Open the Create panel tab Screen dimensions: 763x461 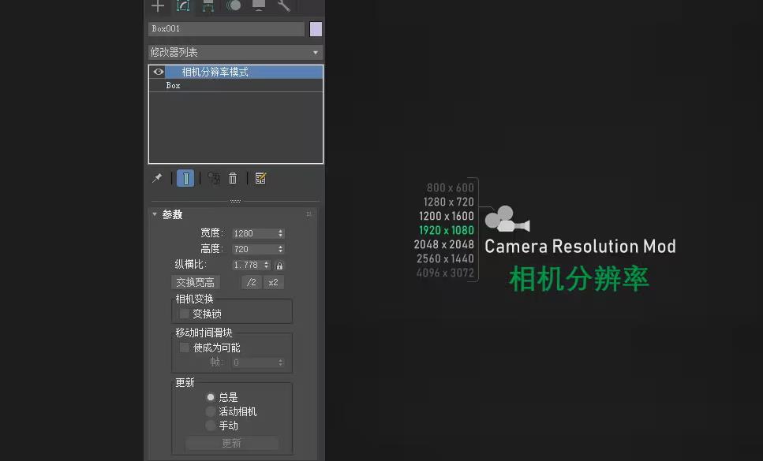pyautogui.click(x=158, y=6)
